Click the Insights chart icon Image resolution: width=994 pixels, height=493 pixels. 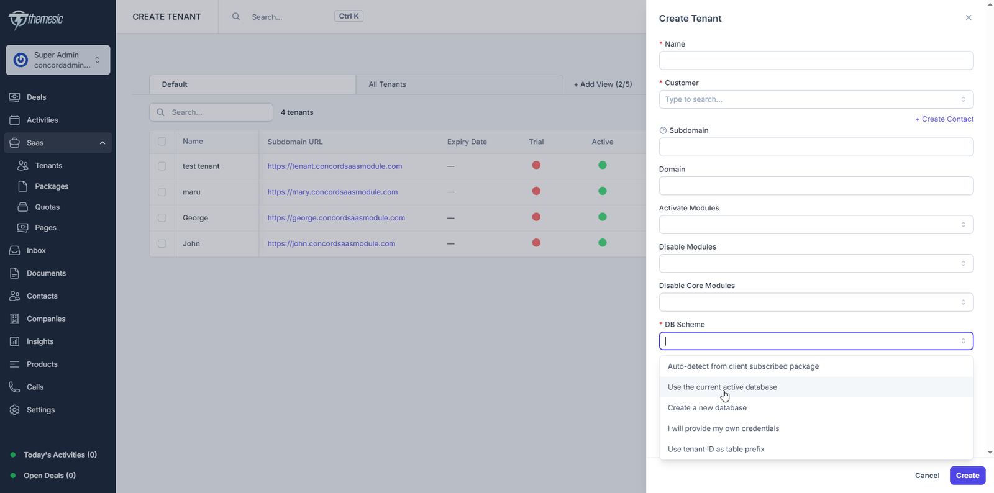tap(14, 341)
